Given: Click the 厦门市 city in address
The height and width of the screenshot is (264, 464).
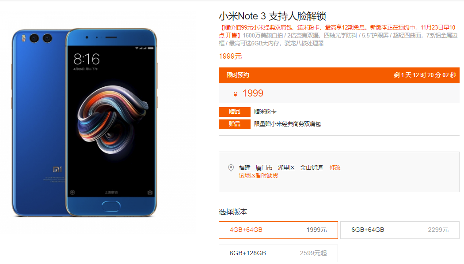Looking at the screenshot, I should 264,167.
